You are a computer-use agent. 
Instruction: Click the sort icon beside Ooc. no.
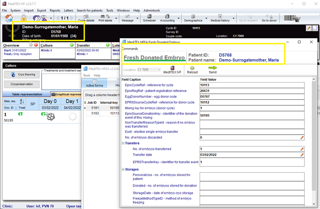(x=22, y=101)
